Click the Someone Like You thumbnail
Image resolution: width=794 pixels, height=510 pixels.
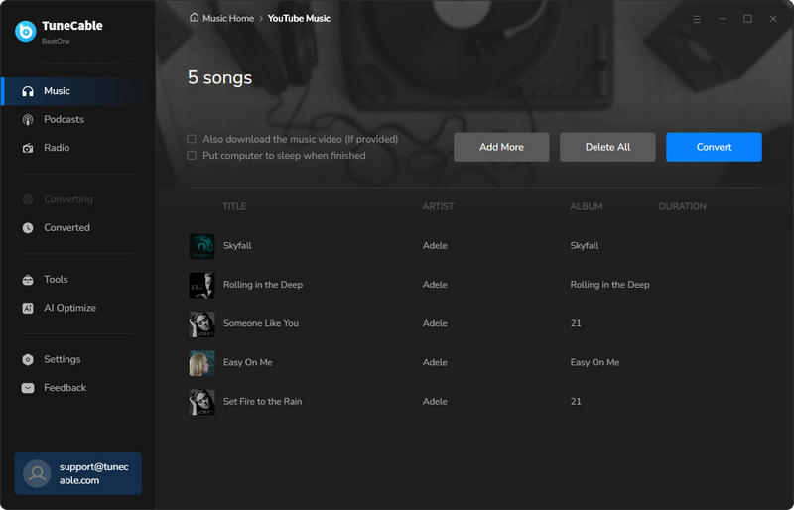coord(202,324)
